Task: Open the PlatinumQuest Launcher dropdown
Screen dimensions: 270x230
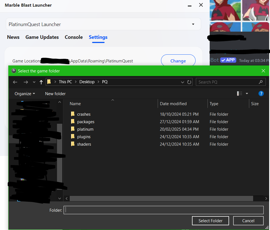Action: tap(193, 24)
